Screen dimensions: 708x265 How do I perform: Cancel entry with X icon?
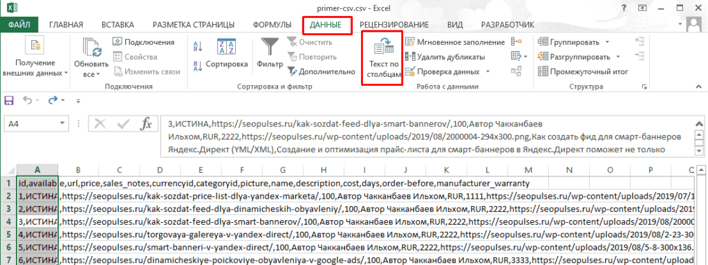[100, 124]
